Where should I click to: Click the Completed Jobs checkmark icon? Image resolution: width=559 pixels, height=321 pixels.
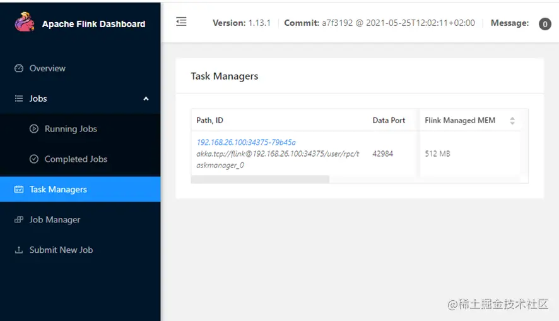click(x=34, y=159)
